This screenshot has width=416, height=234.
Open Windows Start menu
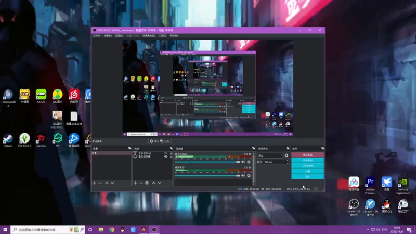[5, 229]
